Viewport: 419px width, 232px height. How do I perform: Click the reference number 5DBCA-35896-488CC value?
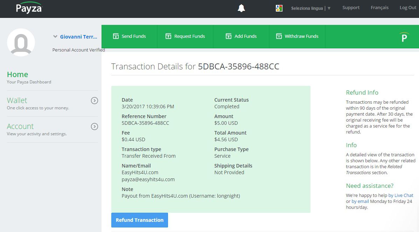pos(145,123)
